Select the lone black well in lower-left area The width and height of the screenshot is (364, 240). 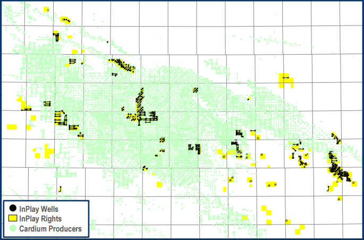[x=60, y=188]
